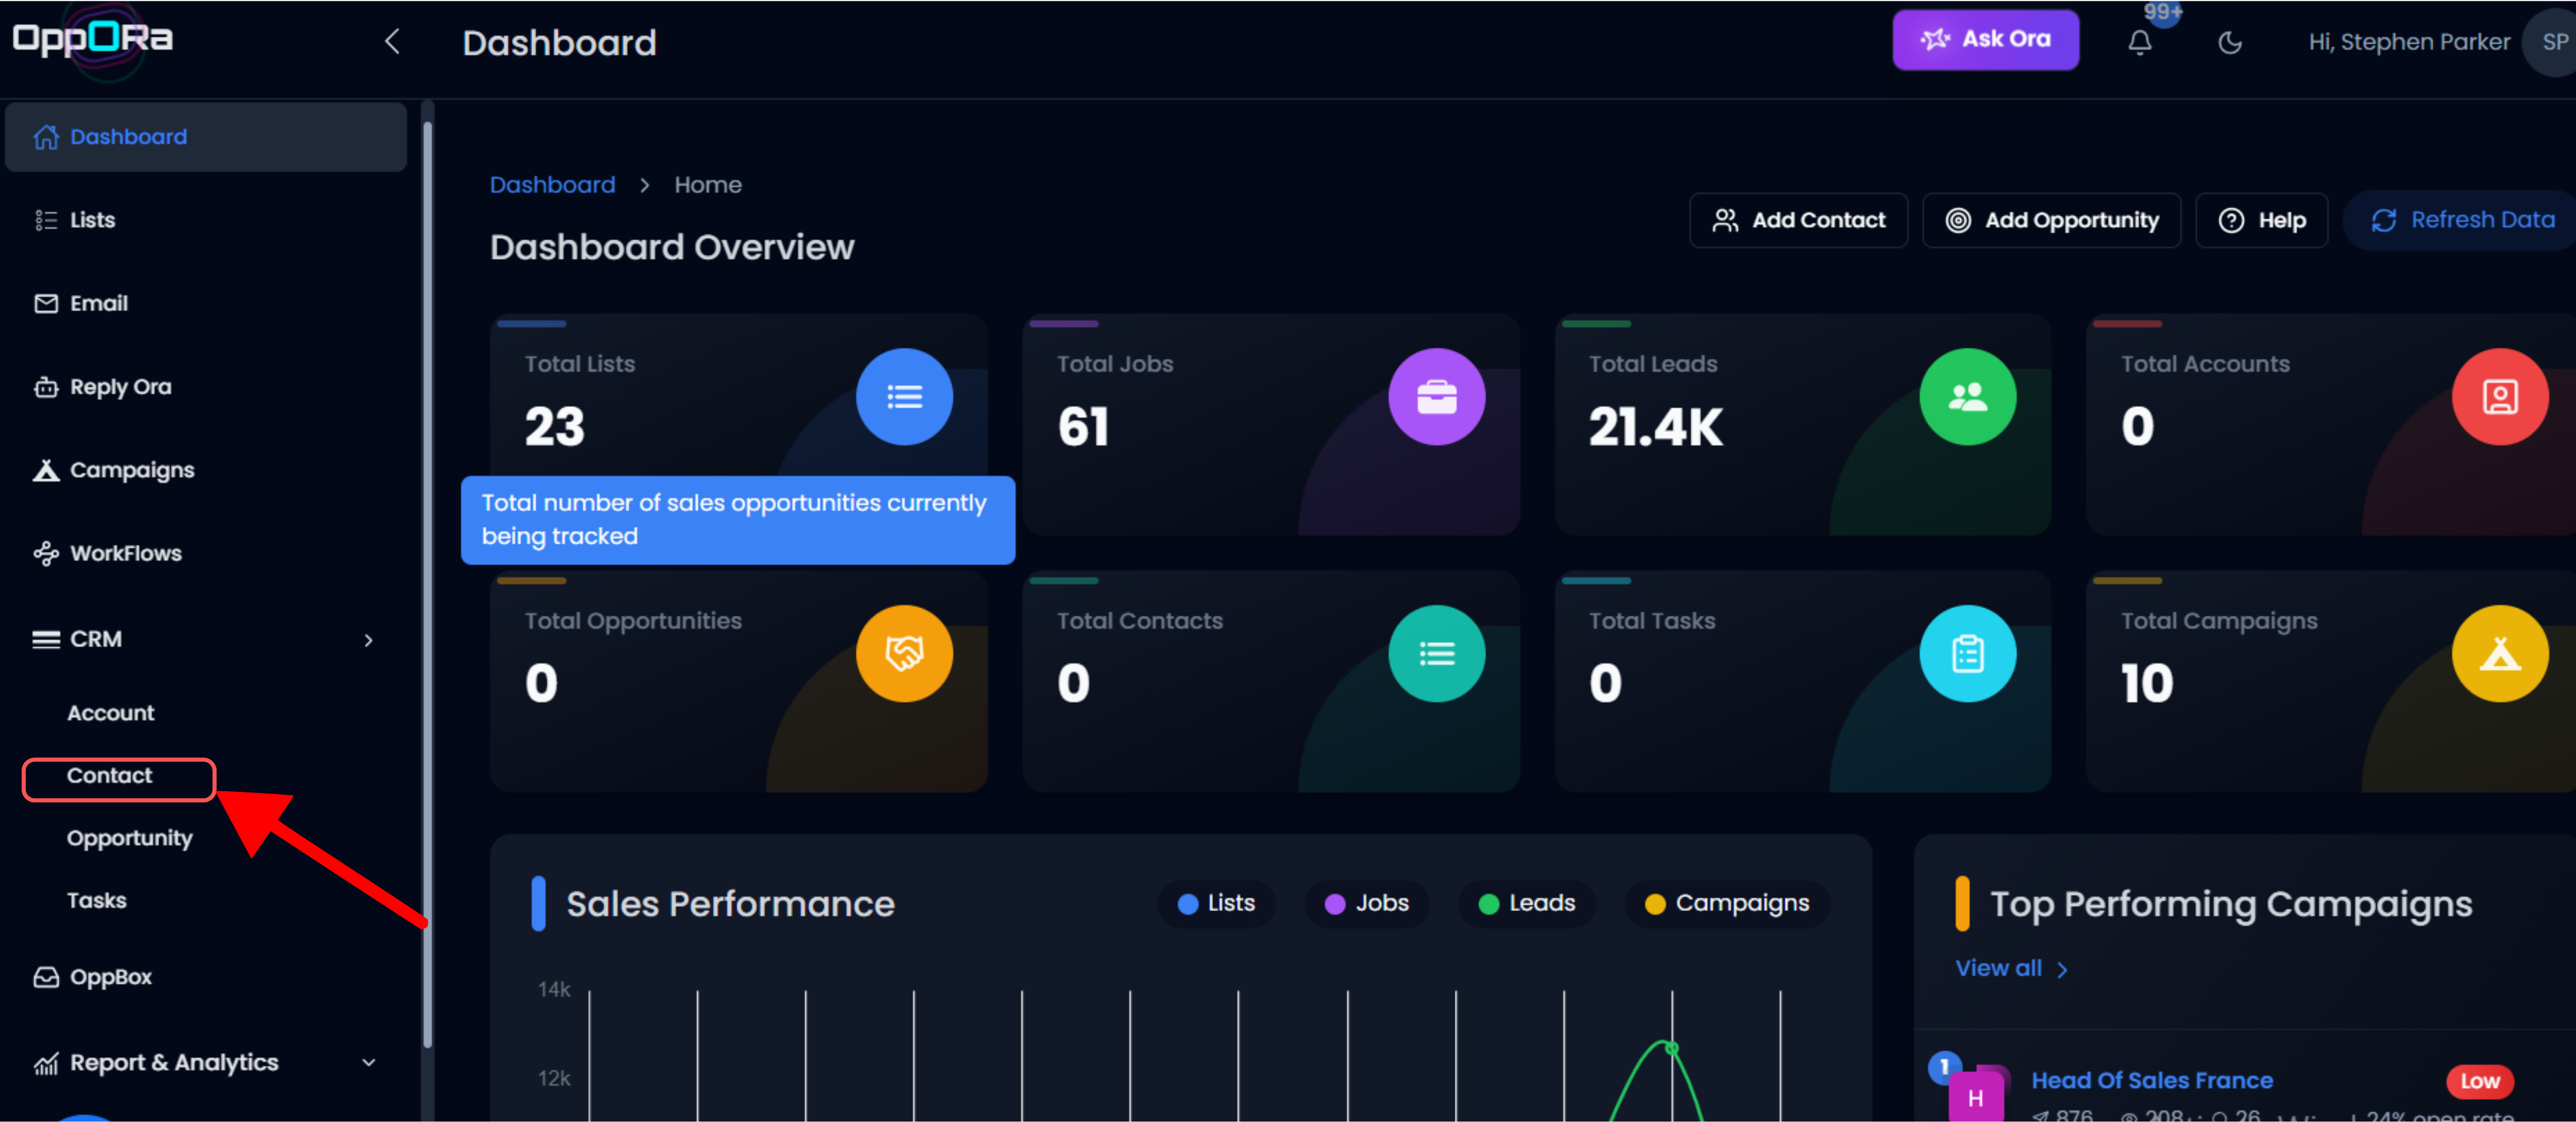Click the Ask Ora button
The image size is (2576, 1122).
[x=1985, y=40]
